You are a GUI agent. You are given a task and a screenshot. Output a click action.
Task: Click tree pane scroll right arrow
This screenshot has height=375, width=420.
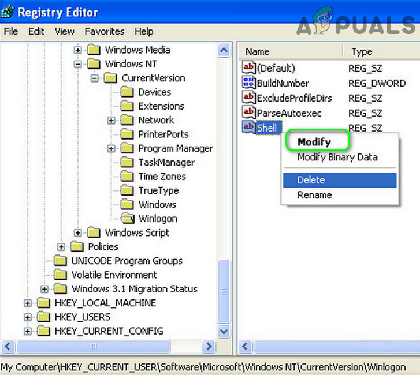tap(209, 346)
